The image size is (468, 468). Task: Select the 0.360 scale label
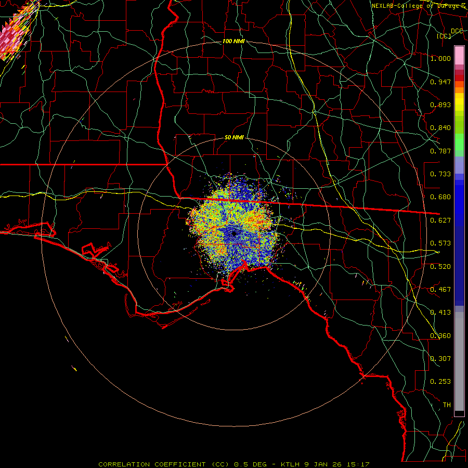[440, 335]
